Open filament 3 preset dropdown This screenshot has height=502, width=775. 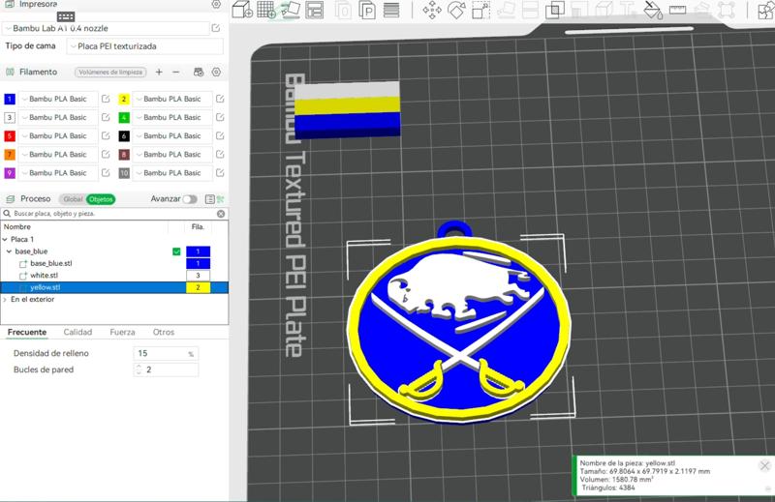[x=58, y=117]
